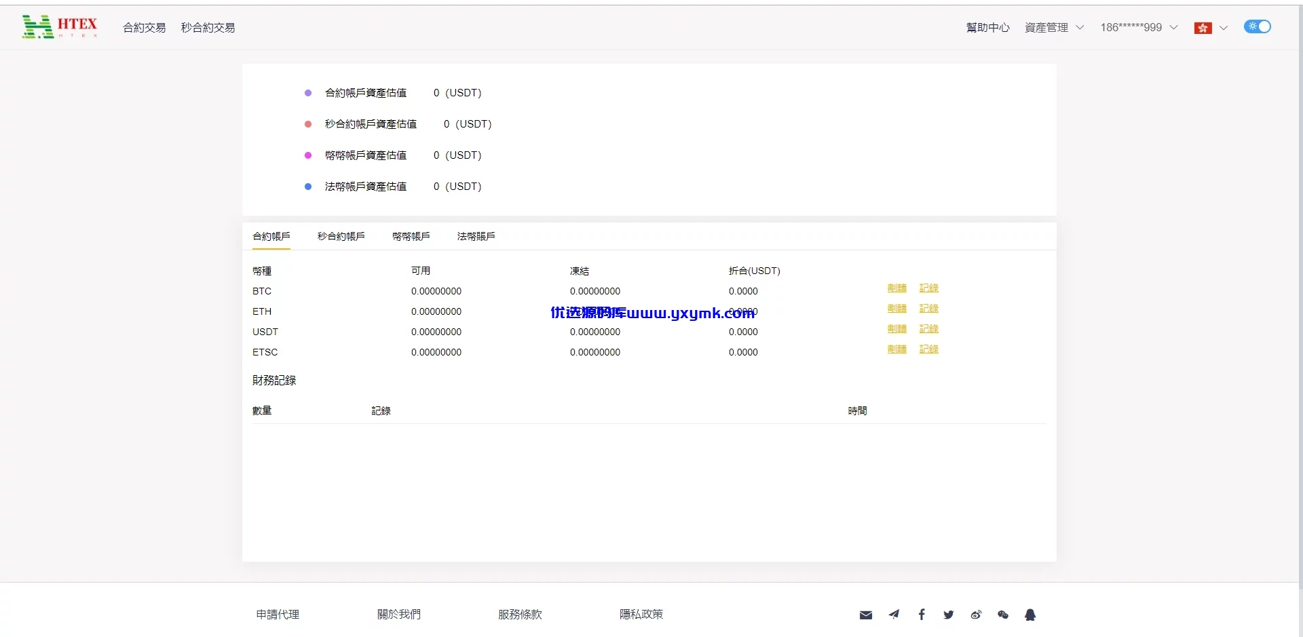Click the 時間 column header
1303x637 pixels.
[x=857, y=410]
